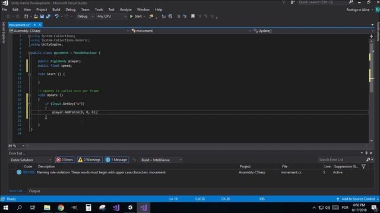Switch to the Output tab
This screenshot has width=380, height=213.
pos(34,191)
